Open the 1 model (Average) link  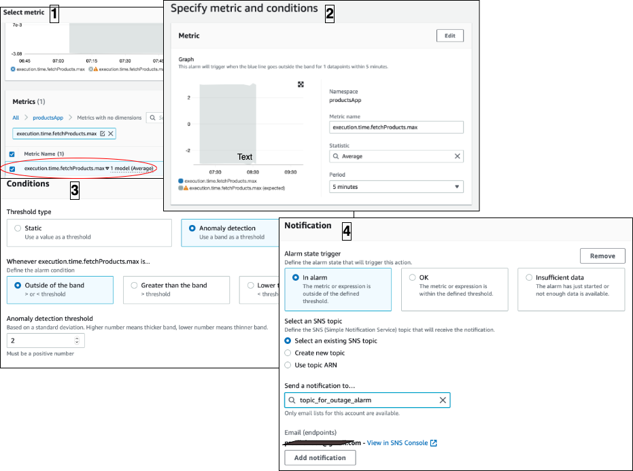pos(132,169)
